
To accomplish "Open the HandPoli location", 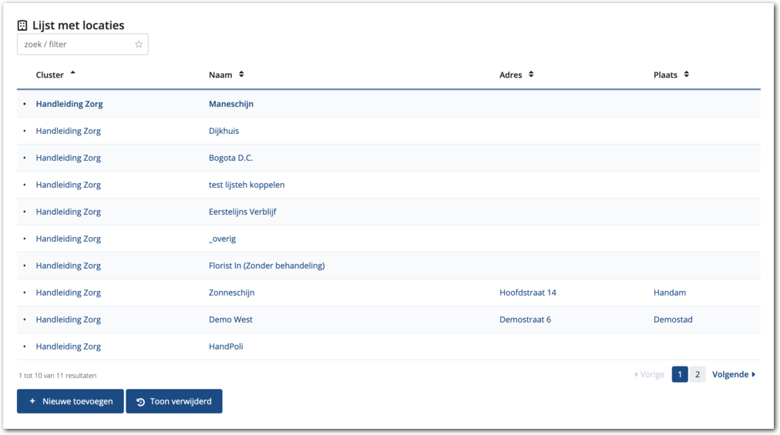I will (226, 346).
